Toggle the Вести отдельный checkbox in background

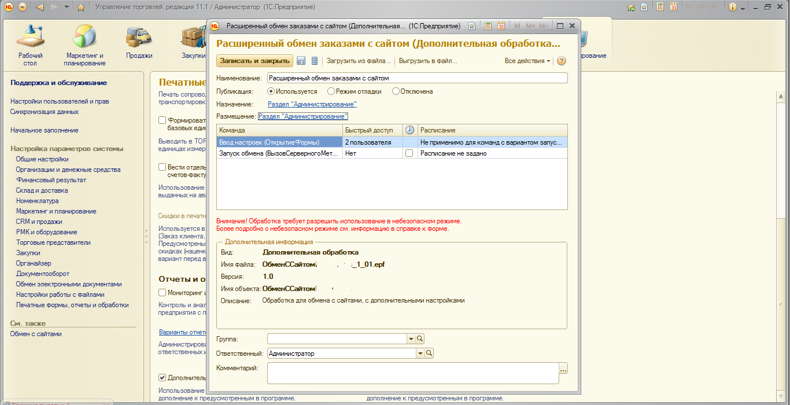click(163, 167)
